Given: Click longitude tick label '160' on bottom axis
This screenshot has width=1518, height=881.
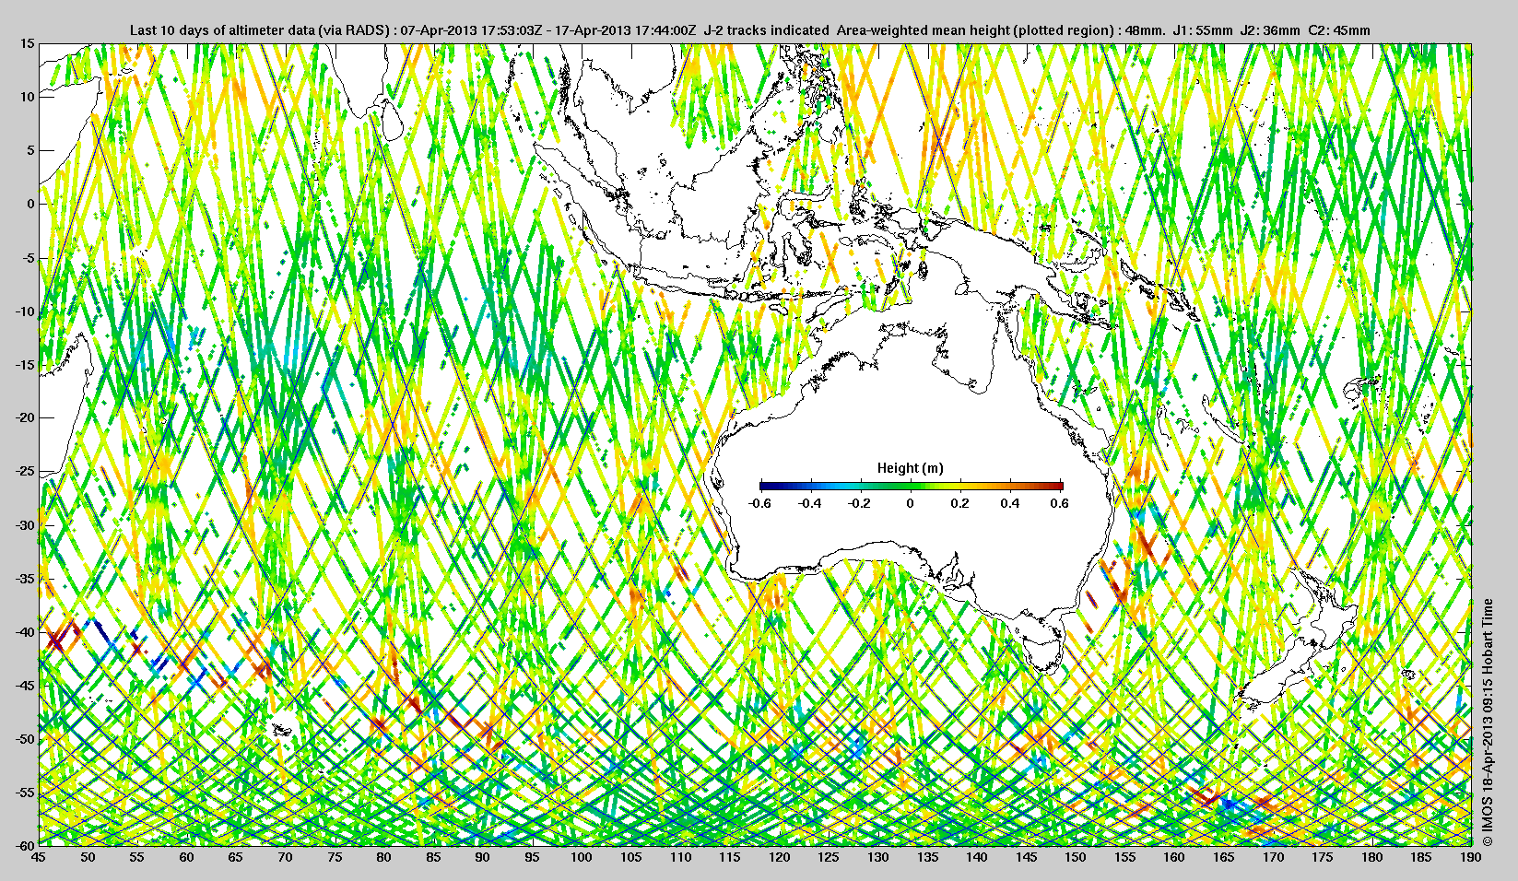Looking at the screenshot, I should pyautogui.click(x=1174, y=858).
